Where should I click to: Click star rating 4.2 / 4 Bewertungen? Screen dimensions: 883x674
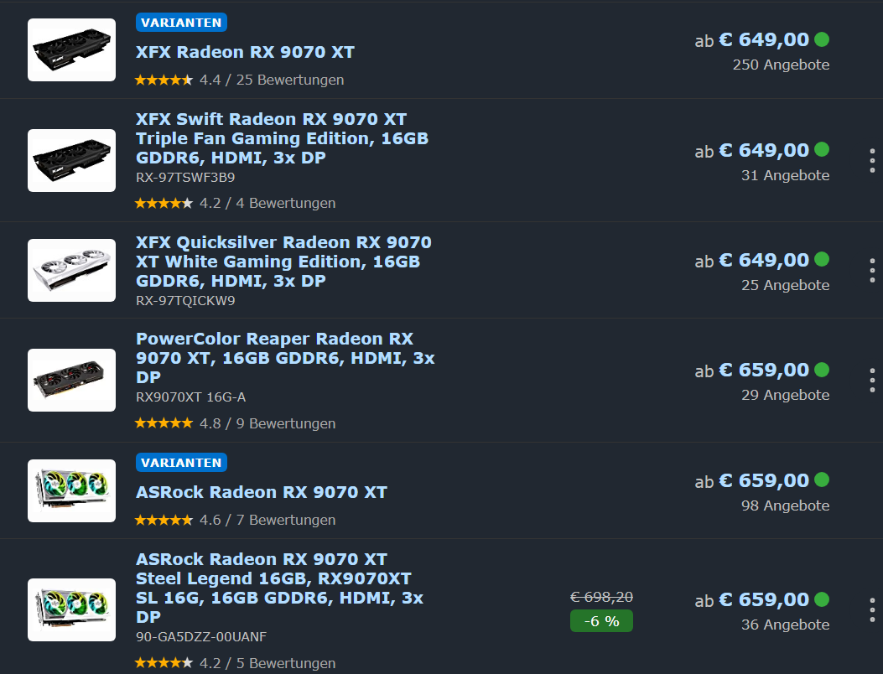[x=236, y=203]
